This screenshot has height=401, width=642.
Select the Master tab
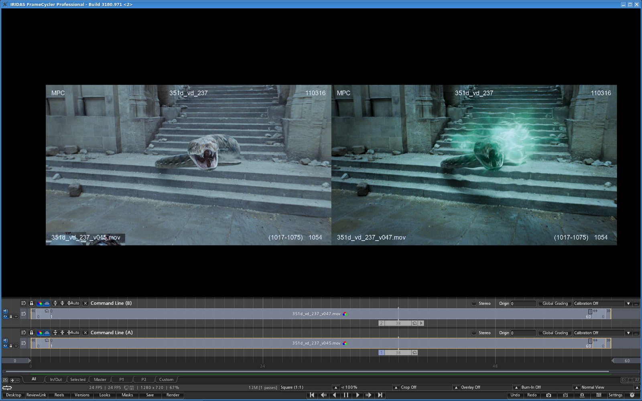pyautogui.click(x=100, y=379)
